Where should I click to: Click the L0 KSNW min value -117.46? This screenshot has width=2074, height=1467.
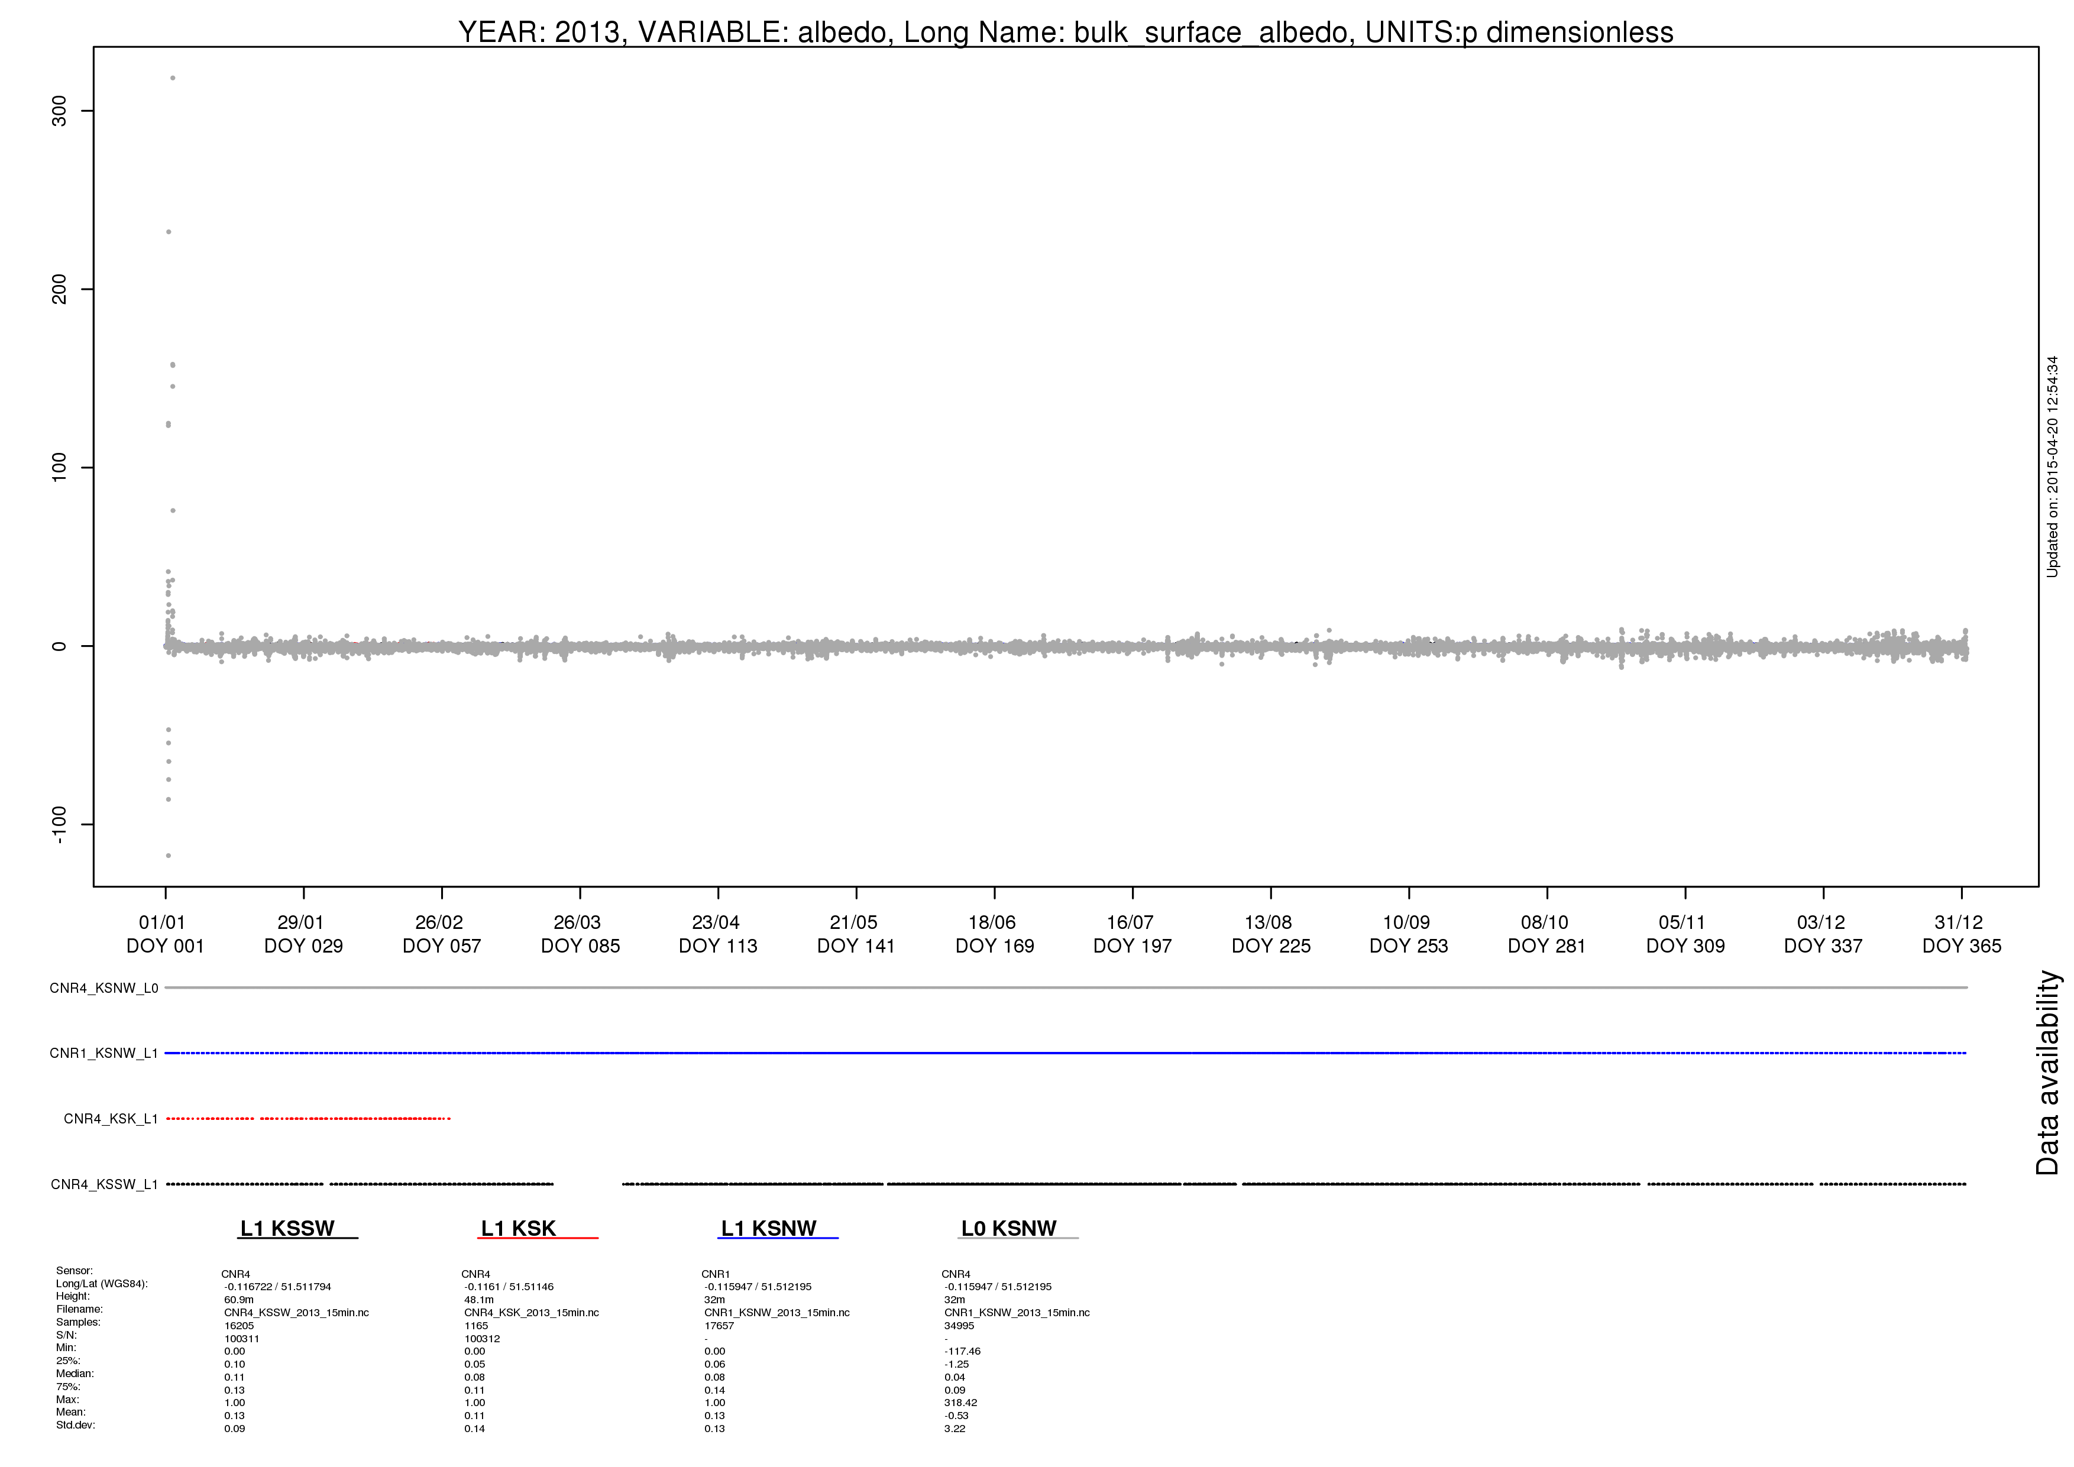pyautogui.click(x=963, y=1351)
